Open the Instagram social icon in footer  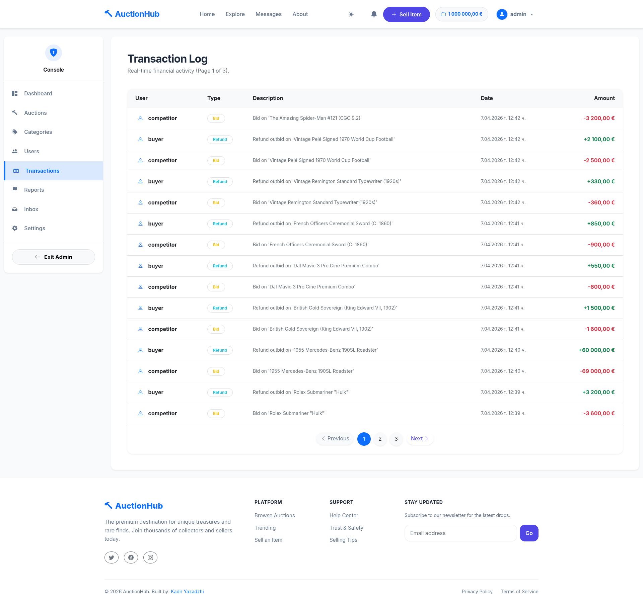tap(150, 557)
